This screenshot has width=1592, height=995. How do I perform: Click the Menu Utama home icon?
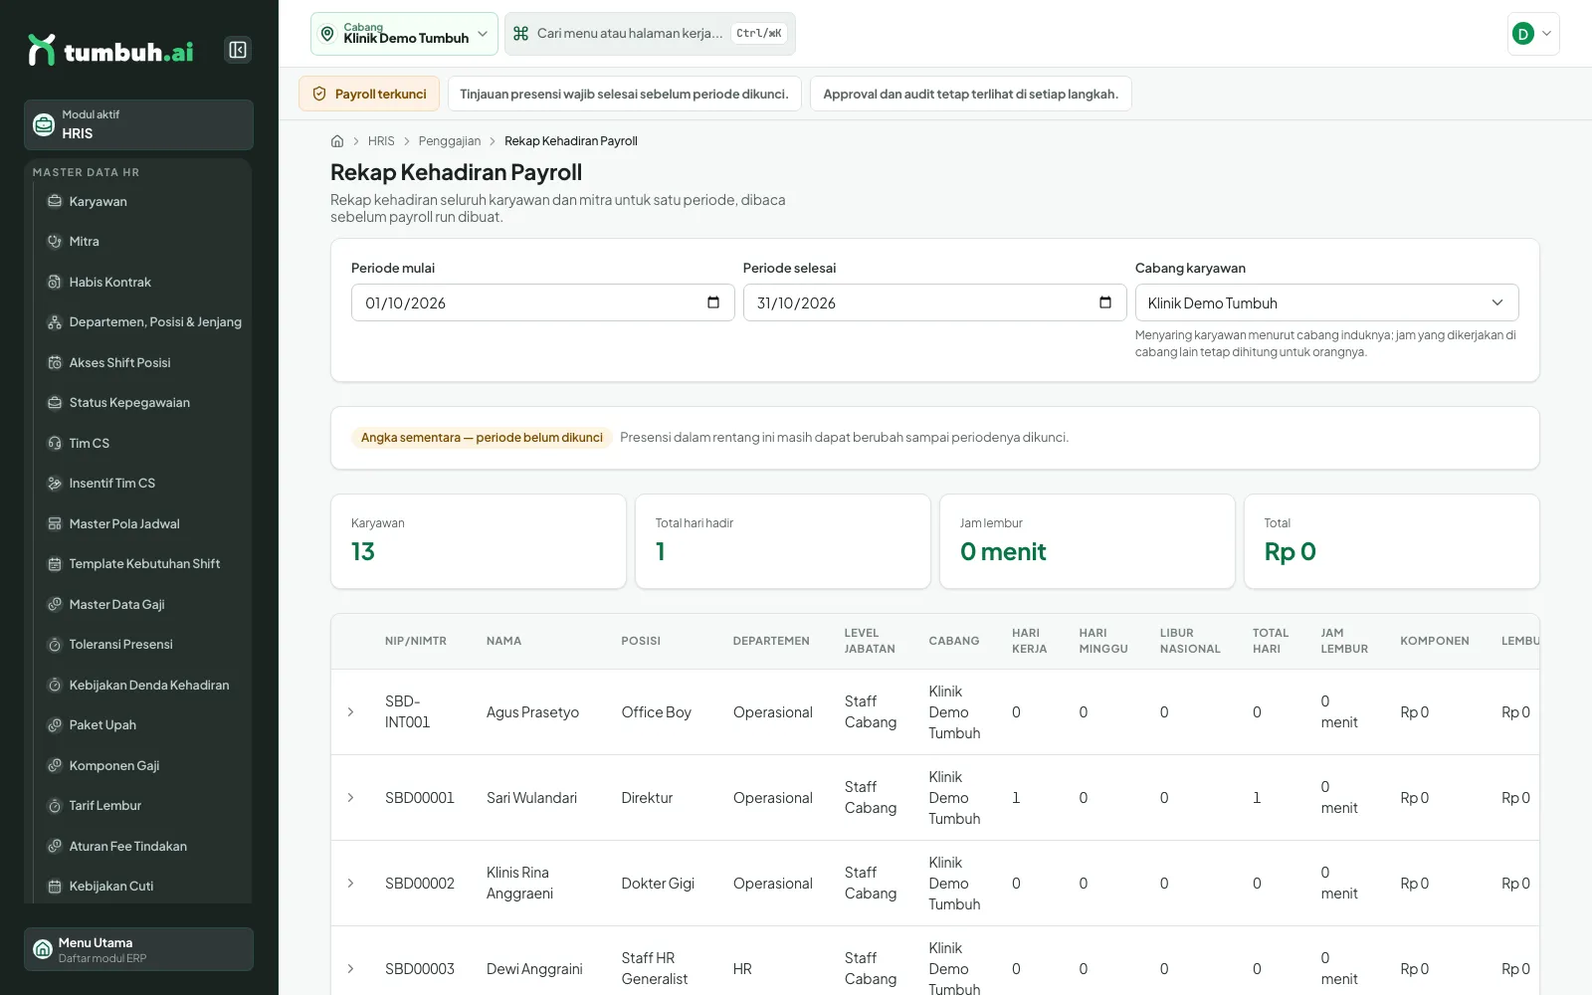coord(43,949)
